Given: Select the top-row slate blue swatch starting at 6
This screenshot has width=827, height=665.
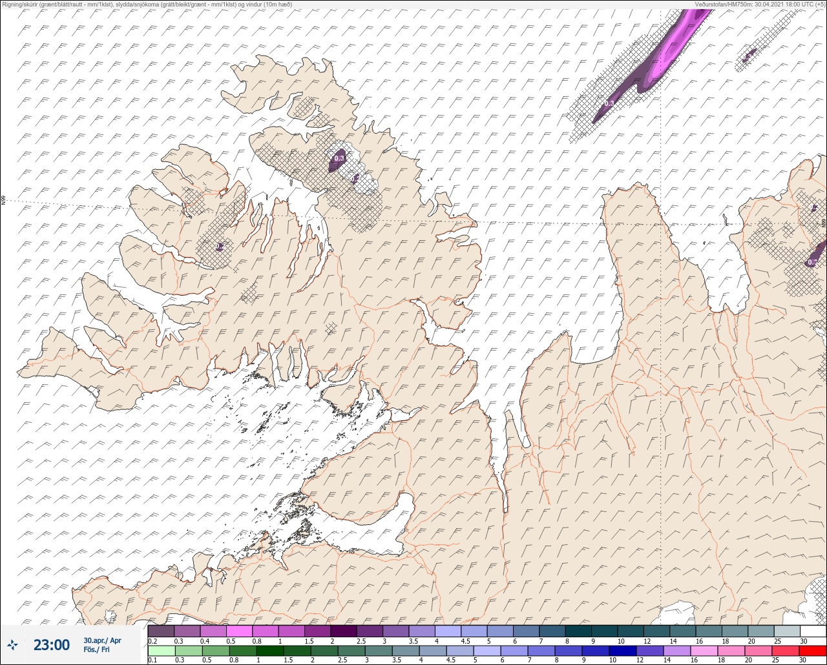Looking at the screenshot, I should pos(526,631).
